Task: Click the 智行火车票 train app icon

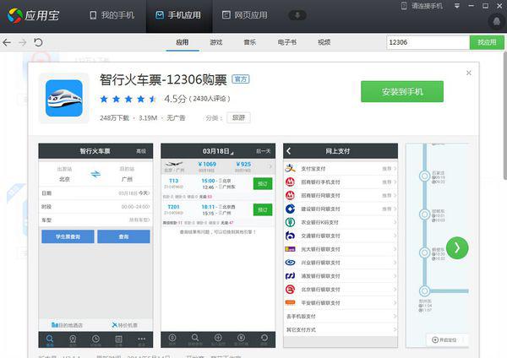Action: click(x=64, y=98)
